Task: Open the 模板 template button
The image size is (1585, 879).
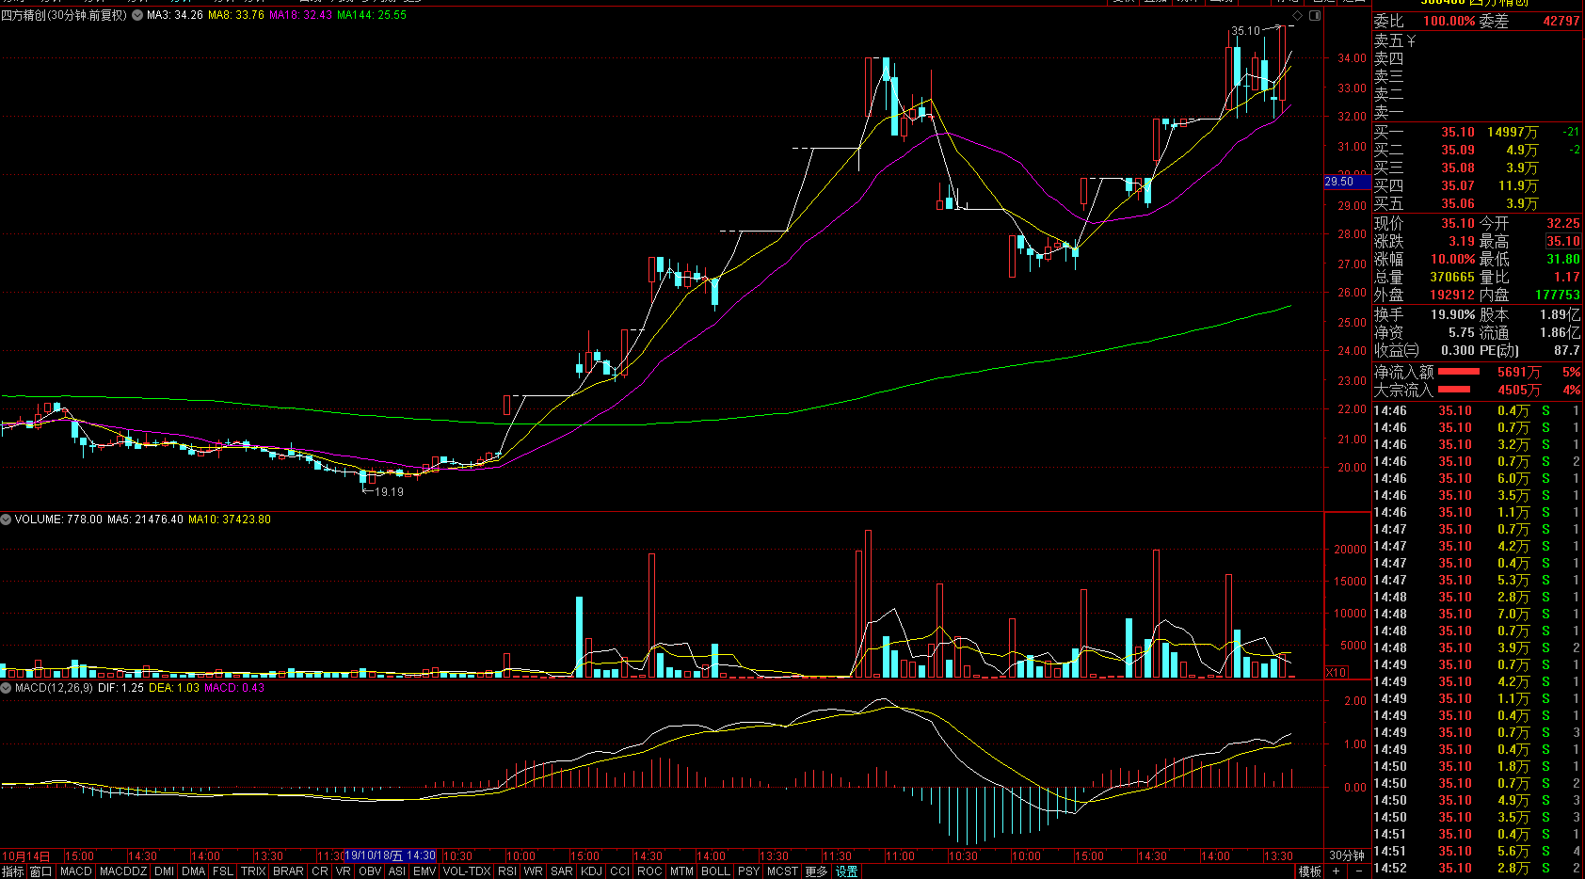Action: pos(1309,871)
